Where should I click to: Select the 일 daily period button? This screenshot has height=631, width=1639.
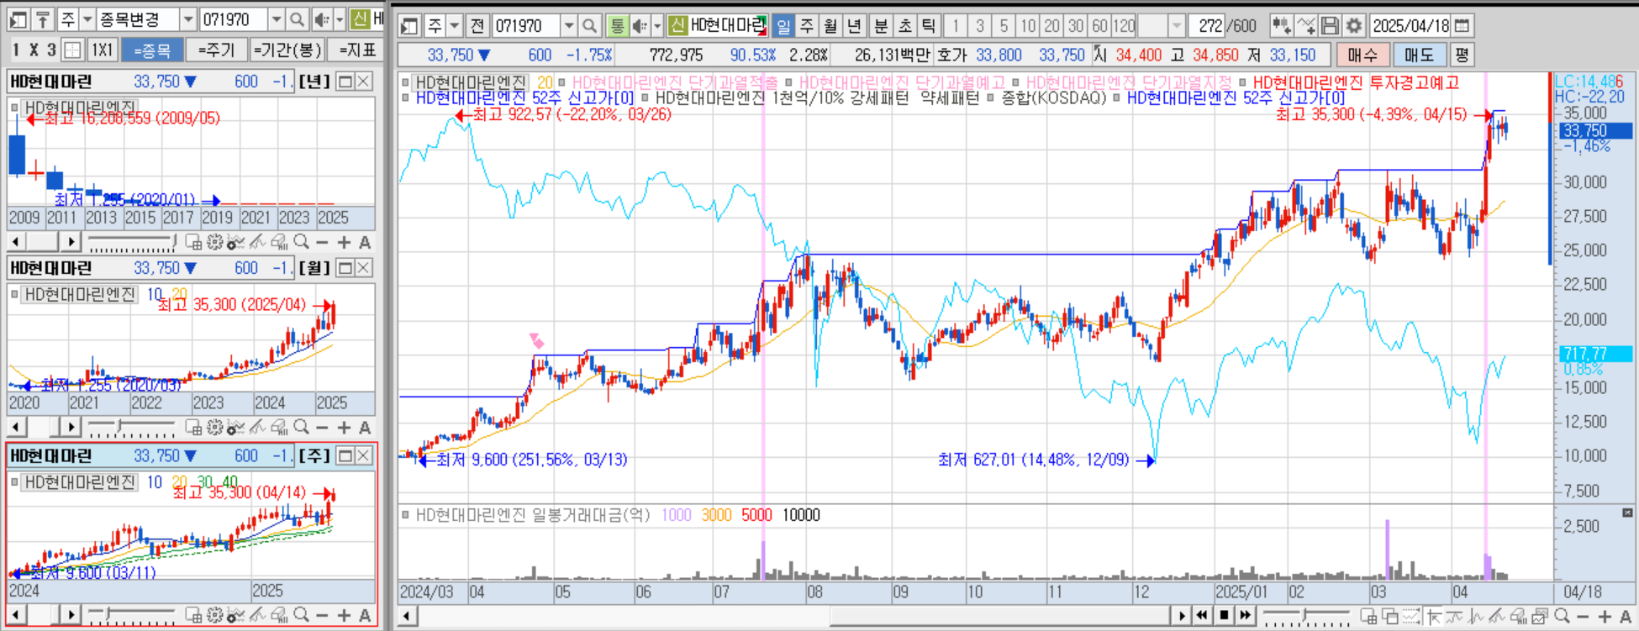[783, 26]
